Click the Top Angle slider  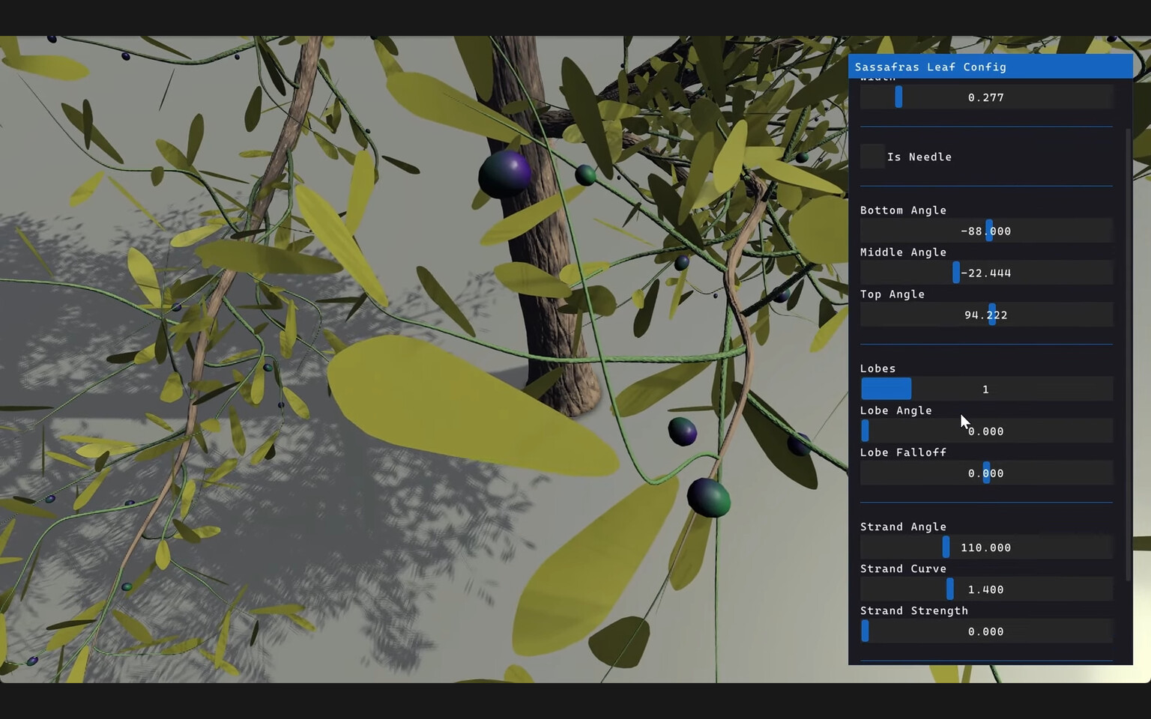point(986,315)
